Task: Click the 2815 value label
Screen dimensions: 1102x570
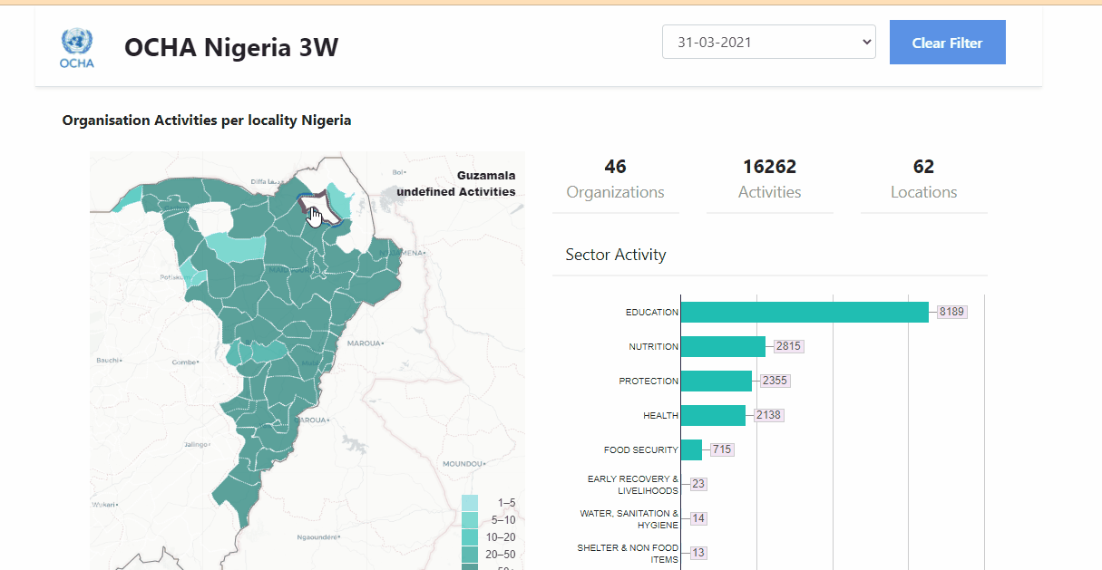Action: (x=789, y=346)
